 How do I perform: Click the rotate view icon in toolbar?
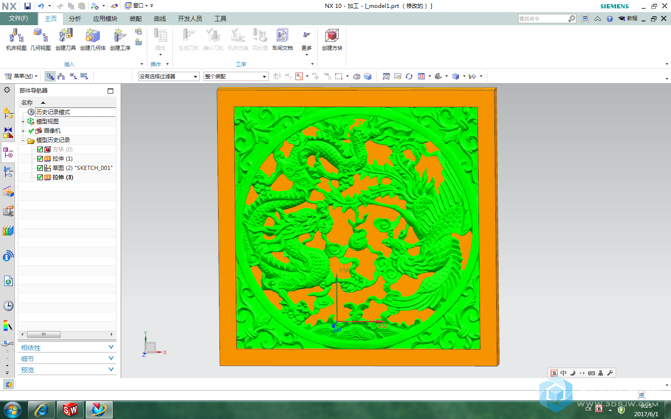point(409,76)
